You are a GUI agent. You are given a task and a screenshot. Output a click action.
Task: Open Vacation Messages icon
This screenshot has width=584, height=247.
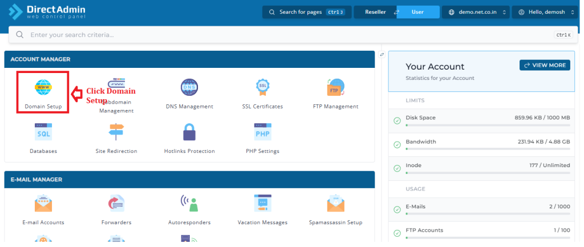coord(262,203)
